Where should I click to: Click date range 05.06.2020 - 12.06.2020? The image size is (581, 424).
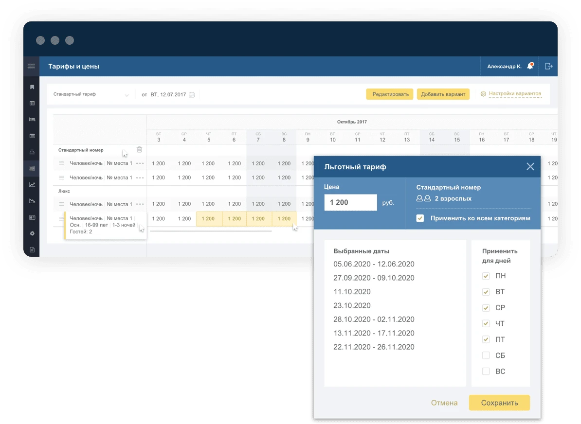(374, 264)
